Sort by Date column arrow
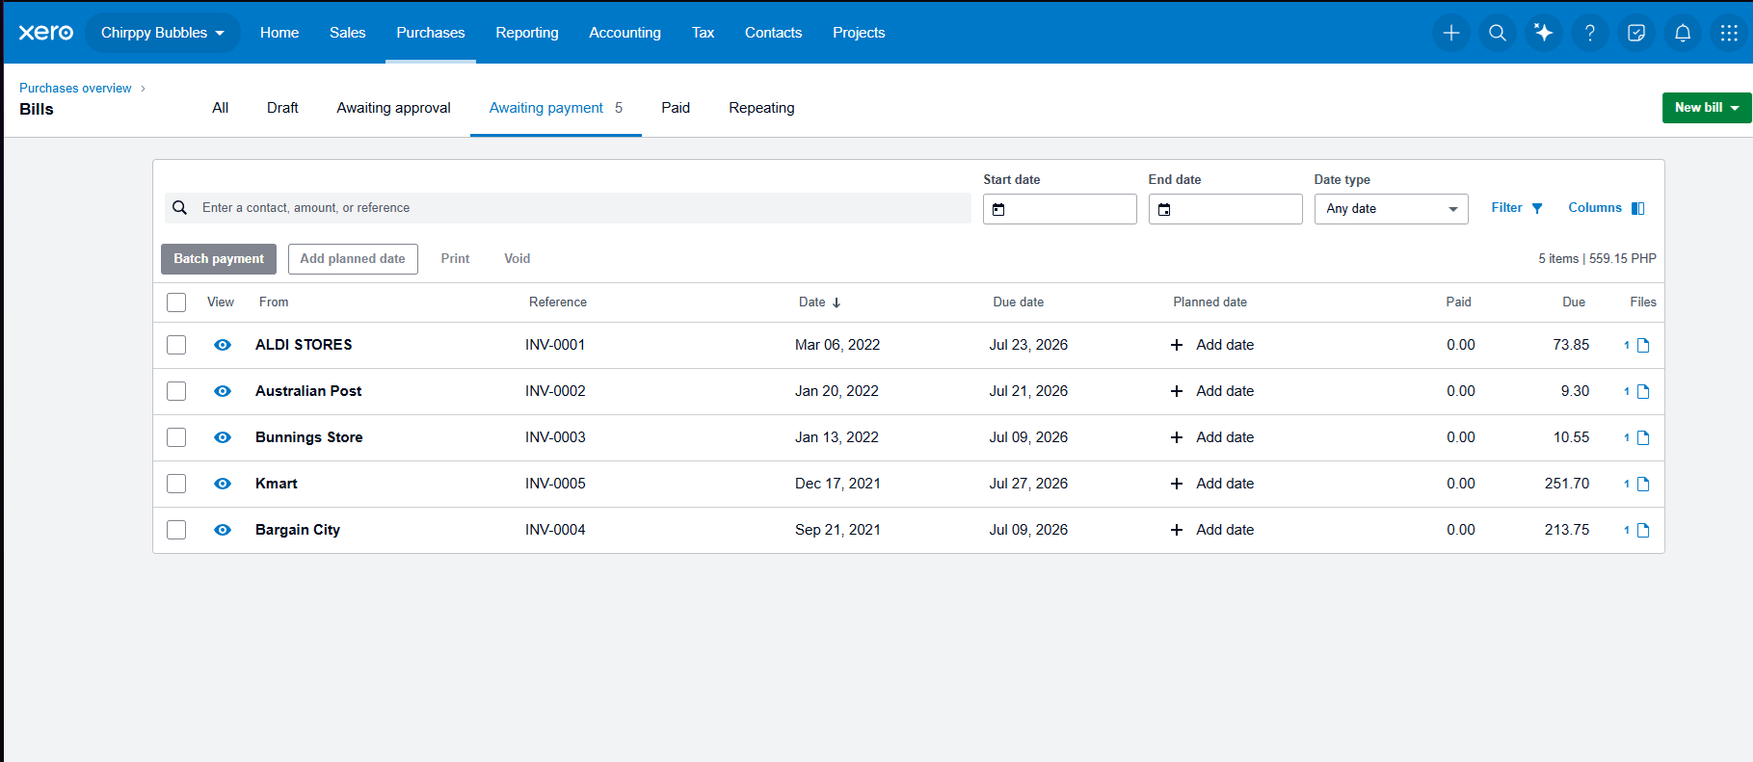The image size is (1753, 762). click(x=837, y=302)
